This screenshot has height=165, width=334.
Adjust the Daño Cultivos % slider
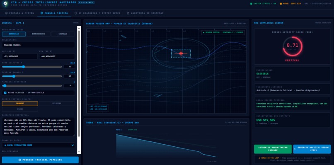[32, 67]
